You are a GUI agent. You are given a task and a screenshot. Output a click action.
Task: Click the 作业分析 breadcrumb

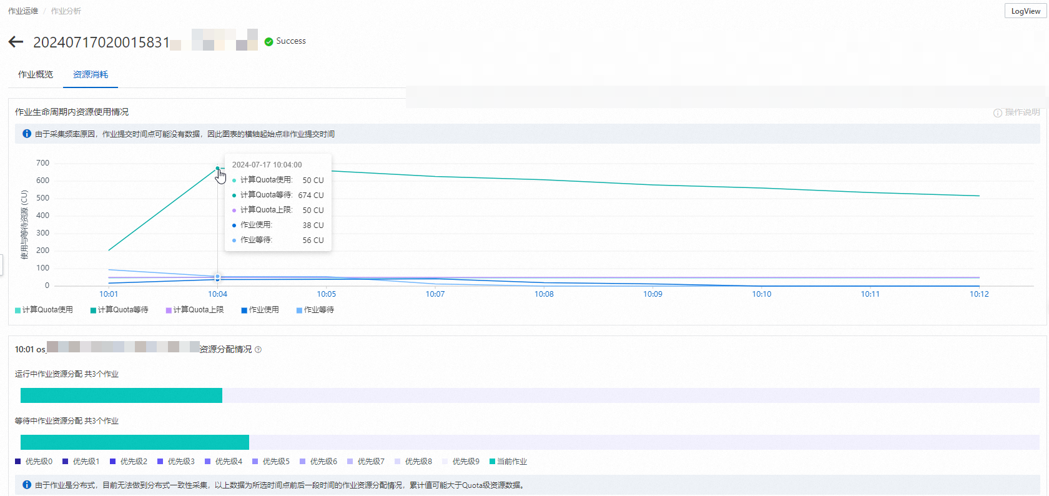point(66,11)
